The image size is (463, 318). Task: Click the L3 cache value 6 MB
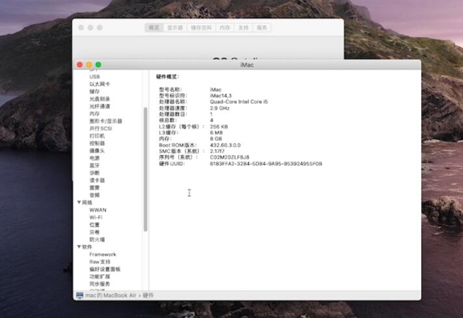point(216,132)
